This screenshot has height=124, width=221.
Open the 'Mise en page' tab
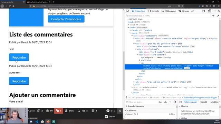click(191, 102)
